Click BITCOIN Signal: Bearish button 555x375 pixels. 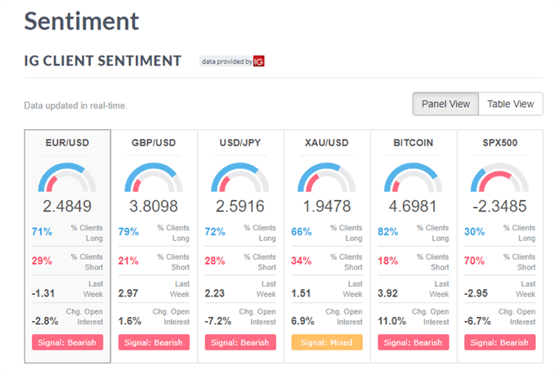coord(414,342)
